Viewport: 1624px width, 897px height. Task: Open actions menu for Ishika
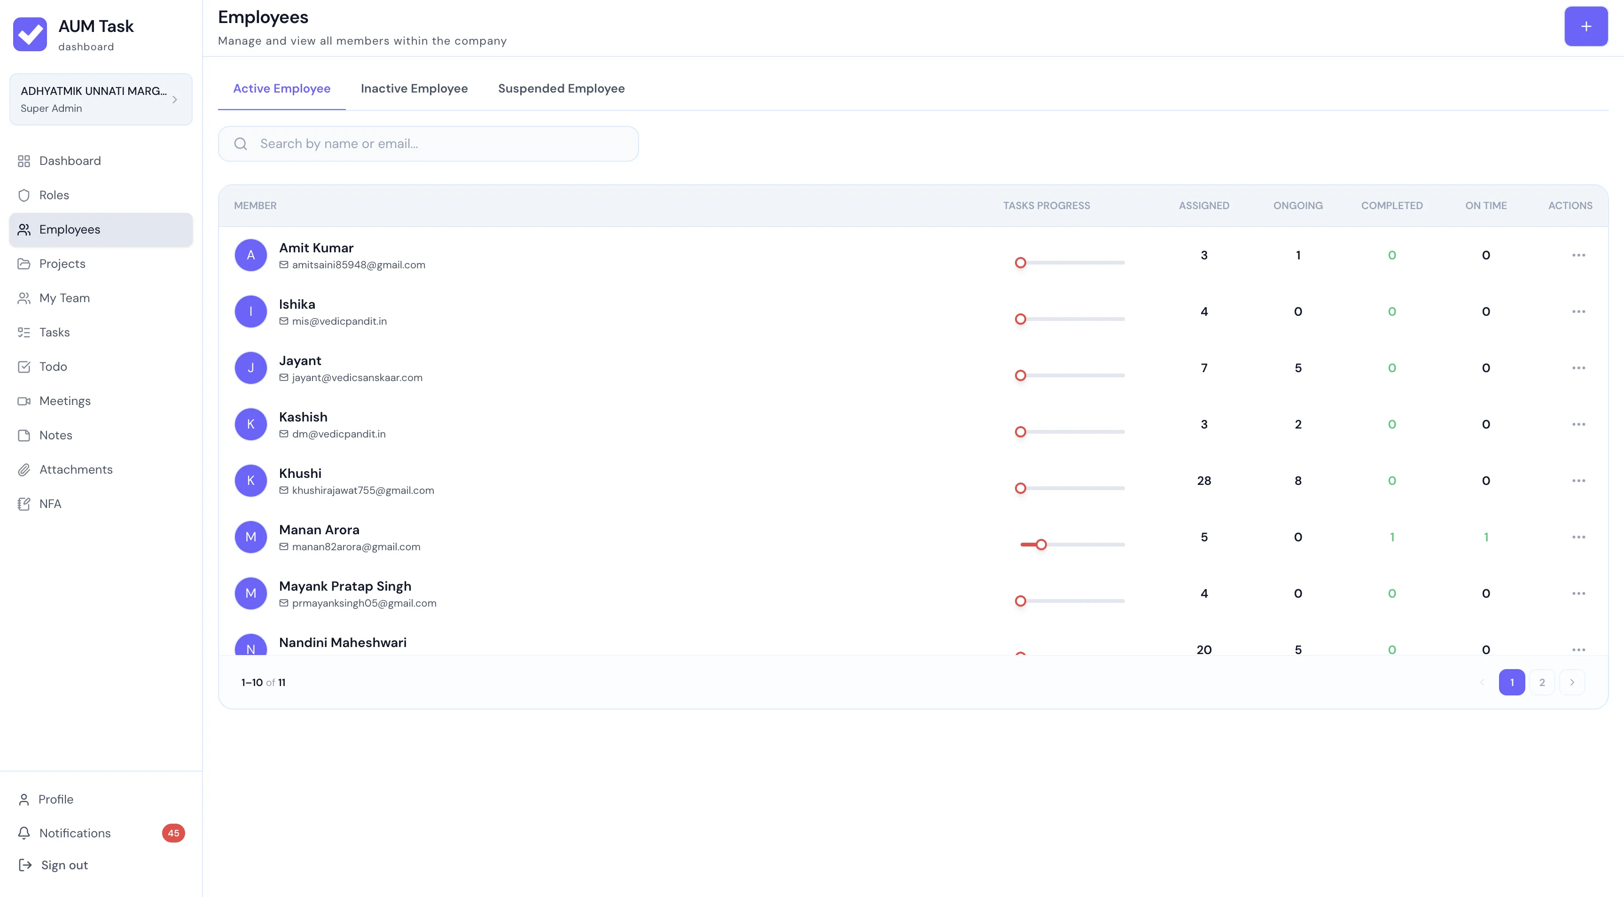1578,312
